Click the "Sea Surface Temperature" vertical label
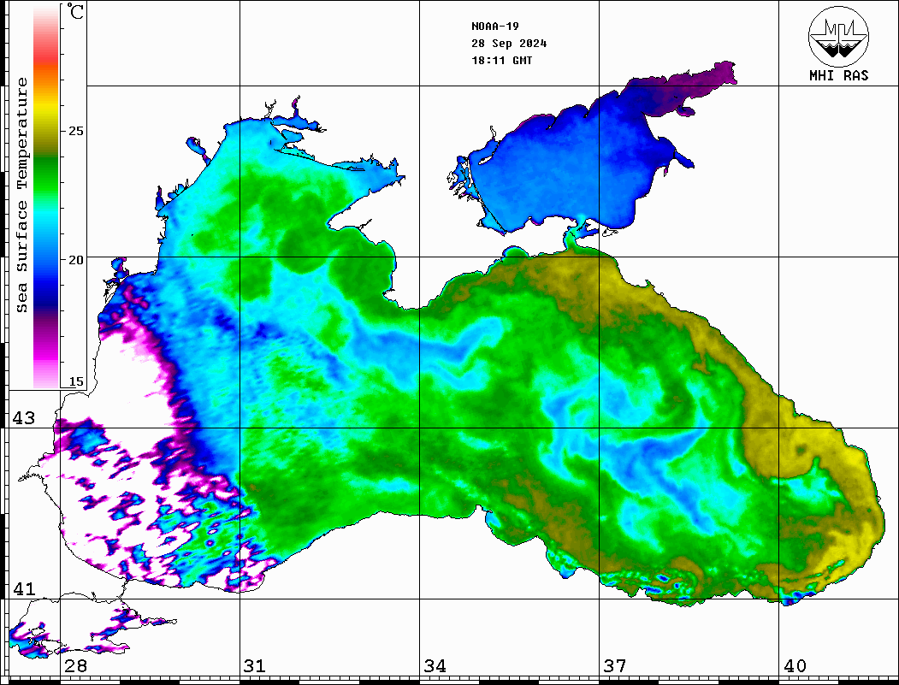The width and height of the screenshot is (899, 685). 22,195
